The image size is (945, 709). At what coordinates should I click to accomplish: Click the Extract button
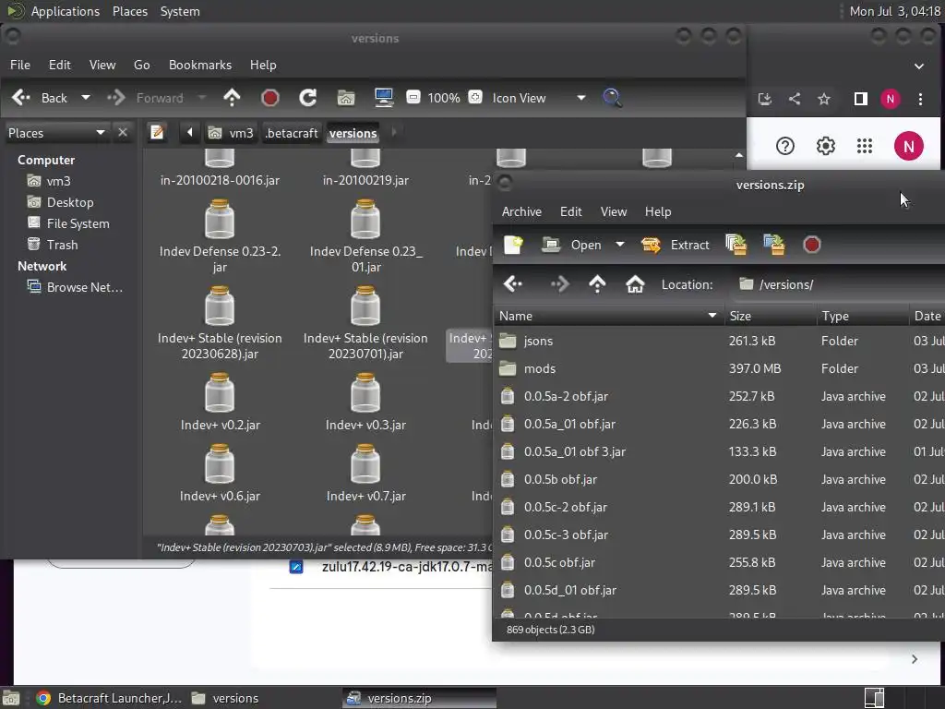pos(676,245)
